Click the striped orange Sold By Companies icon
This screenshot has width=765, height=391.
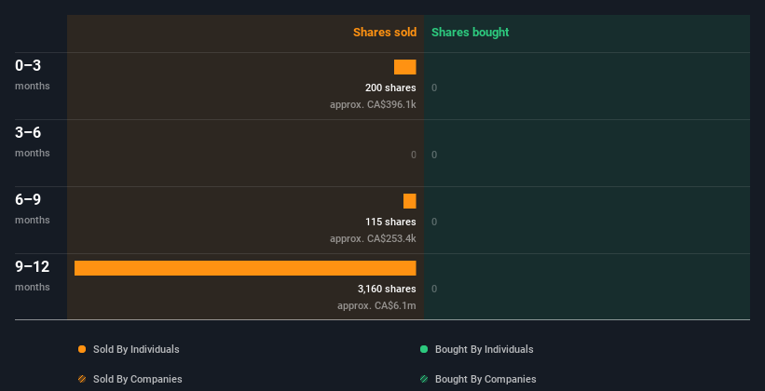[x=82, y=380]
